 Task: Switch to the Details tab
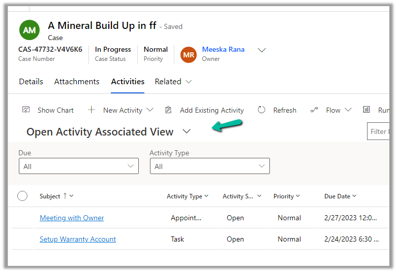point(31,82)
